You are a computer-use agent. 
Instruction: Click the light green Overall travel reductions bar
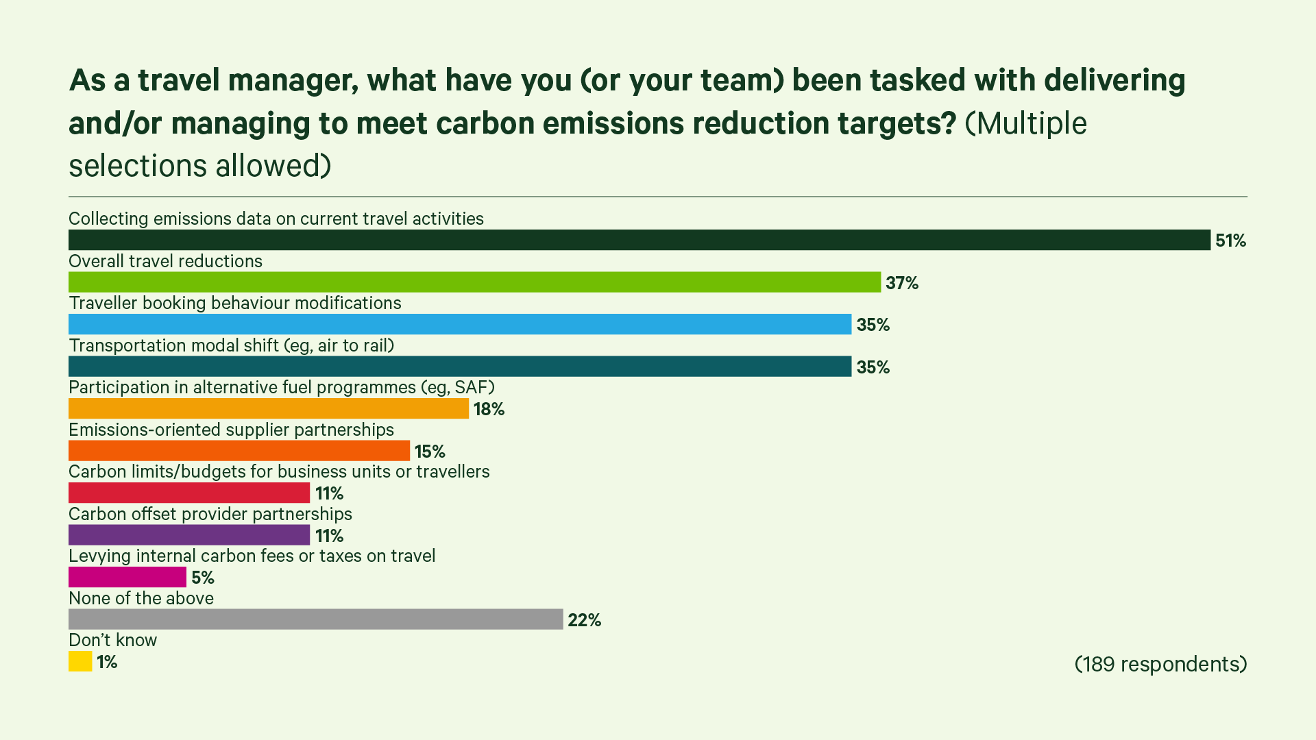click(474, 282)
